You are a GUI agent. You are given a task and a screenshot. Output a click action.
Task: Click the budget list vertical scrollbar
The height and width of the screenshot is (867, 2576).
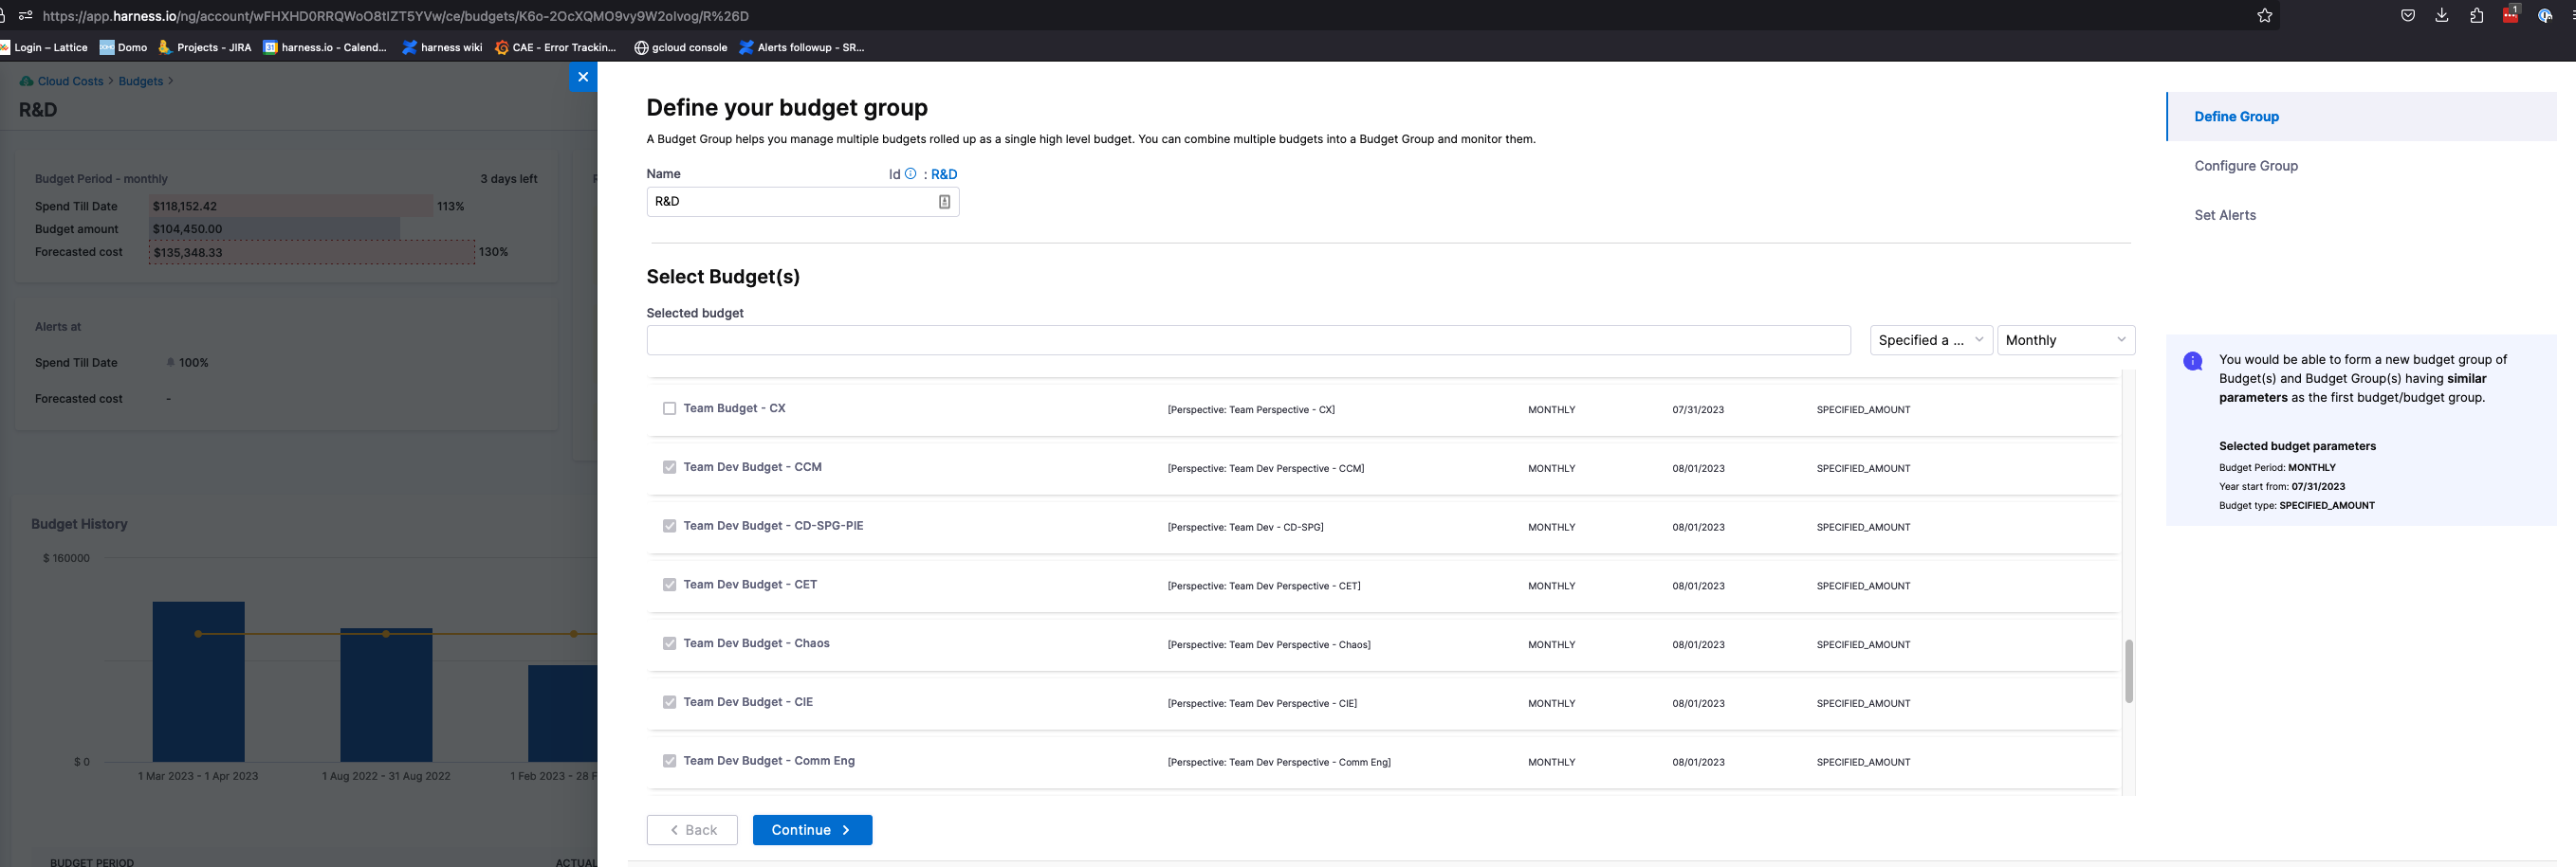[2128, 671]
